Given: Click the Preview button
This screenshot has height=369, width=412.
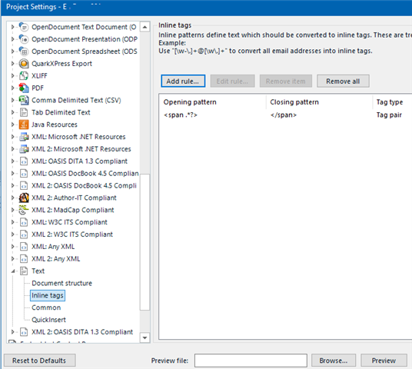Looking at the screenshot, I should 384,361.
